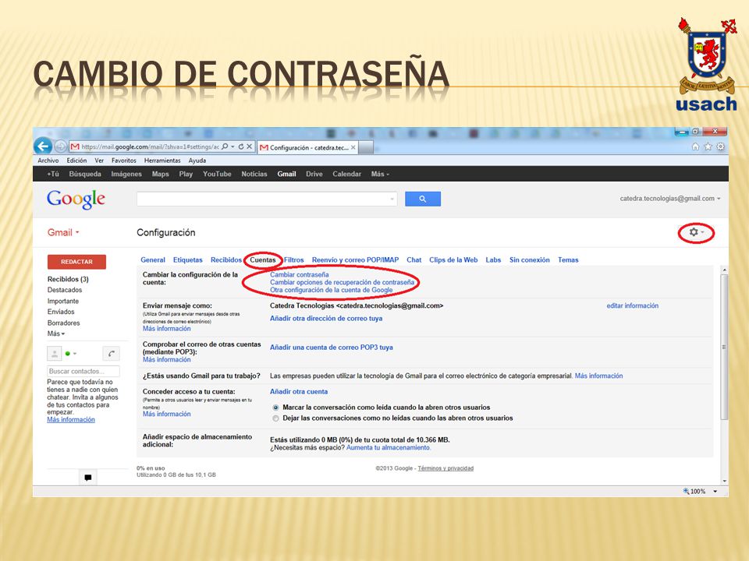Click 'Cambiar opciones de recuperación de contraseña'

(342, 282)
